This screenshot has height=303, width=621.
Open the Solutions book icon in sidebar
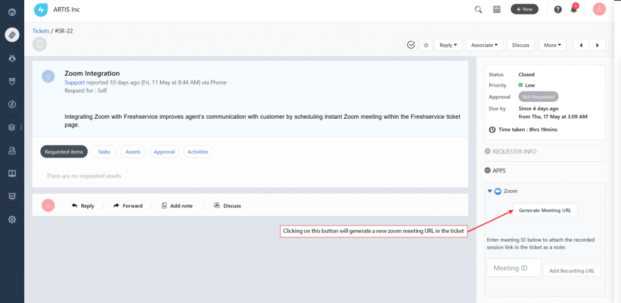(12, 173)
